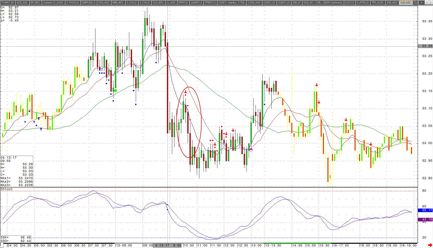Image resolution: width=433 pixels, height=248 pixels.
Task: Select the 53.28 cursor price label
Action: click(x=425, y=46)
